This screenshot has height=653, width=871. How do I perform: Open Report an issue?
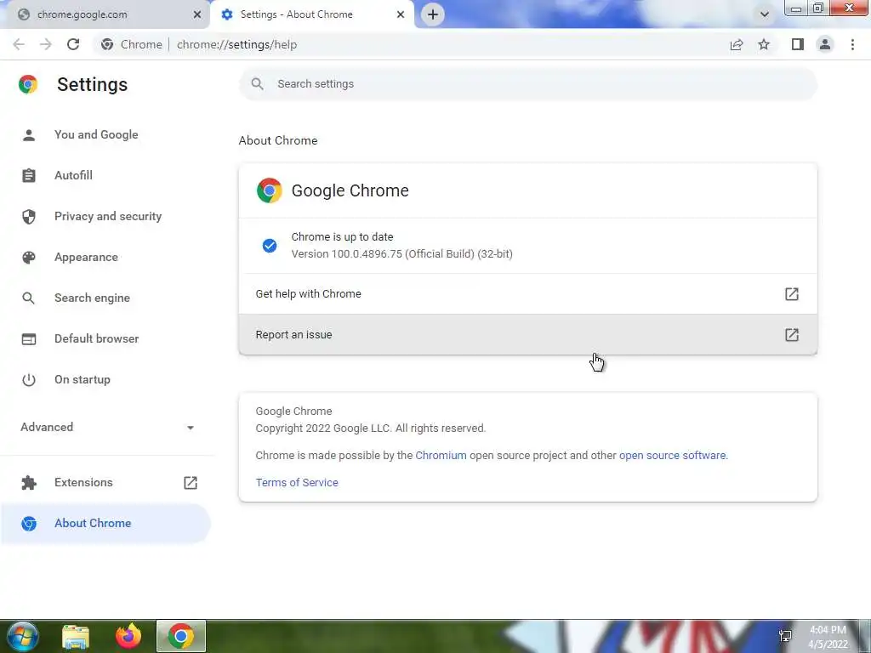[x=527, y=335]
